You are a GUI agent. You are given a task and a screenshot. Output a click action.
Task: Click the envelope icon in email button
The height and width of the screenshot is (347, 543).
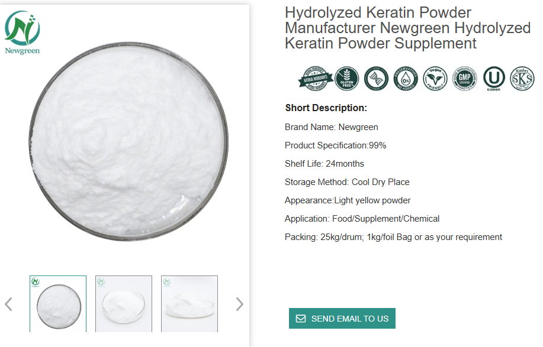coord(301,318)
